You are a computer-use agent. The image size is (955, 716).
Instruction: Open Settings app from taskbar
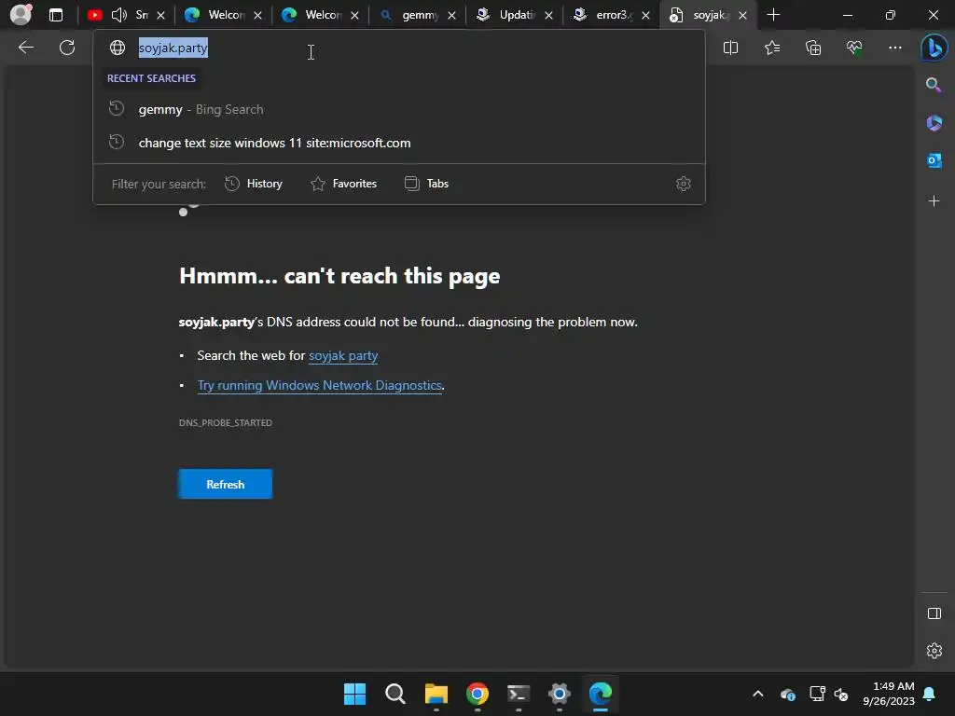[x=560, y=694]
